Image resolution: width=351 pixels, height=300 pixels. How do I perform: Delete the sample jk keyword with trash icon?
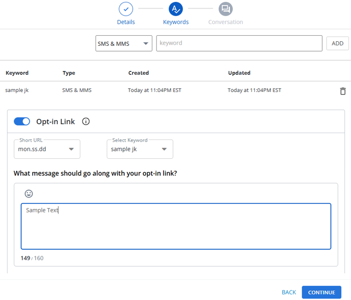(343, 91)
